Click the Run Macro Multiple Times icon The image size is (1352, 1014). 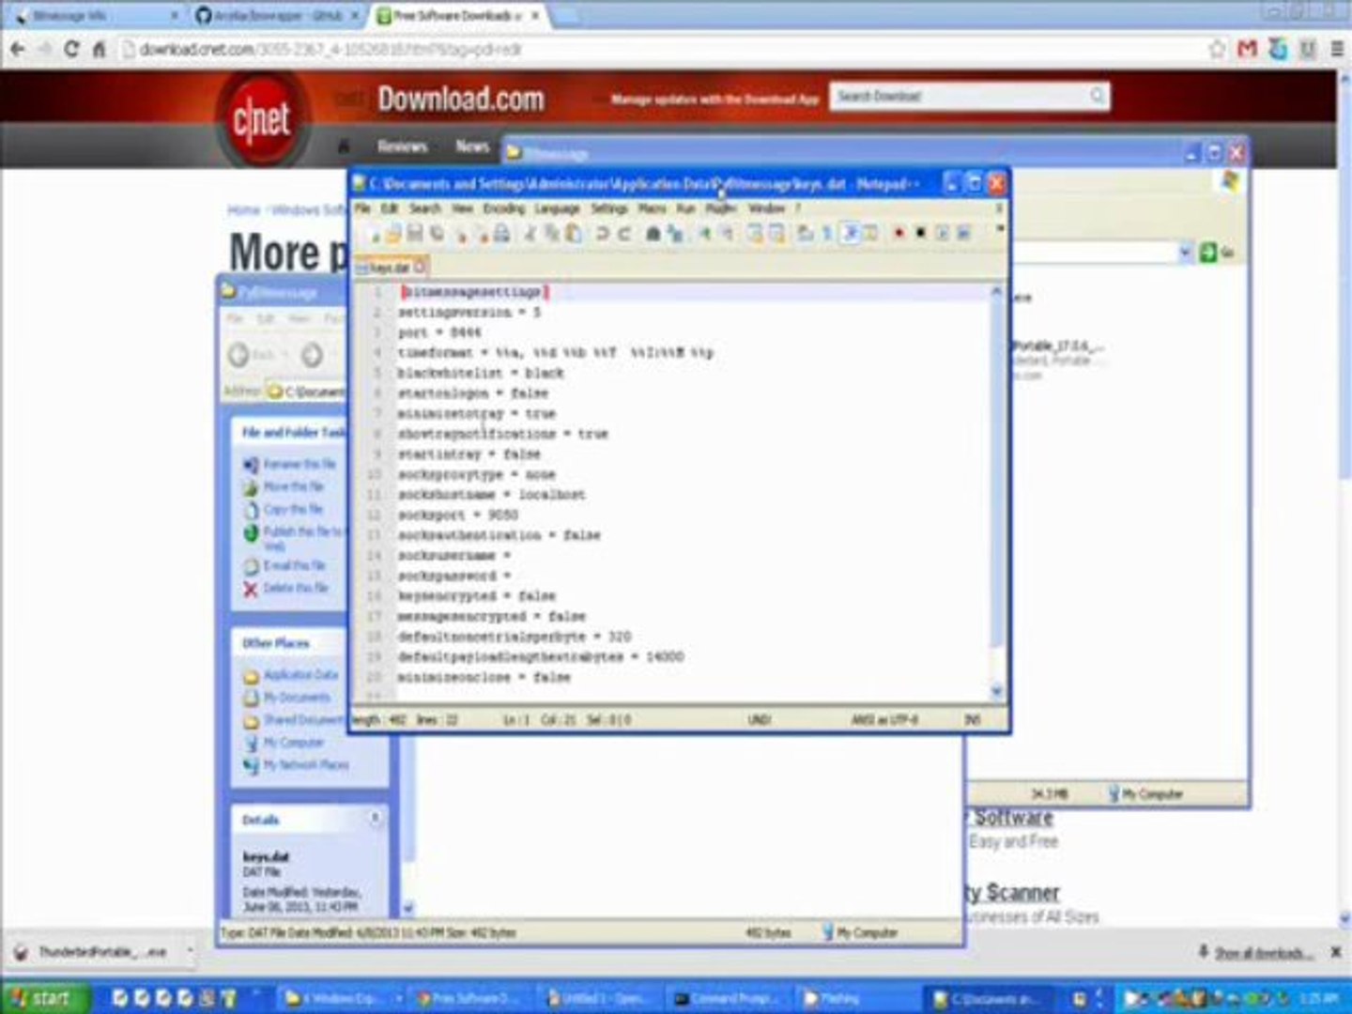(x=962, y=233)
